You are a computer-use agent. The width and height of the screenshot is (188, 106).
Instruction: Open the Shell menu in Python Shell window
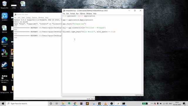23,18
